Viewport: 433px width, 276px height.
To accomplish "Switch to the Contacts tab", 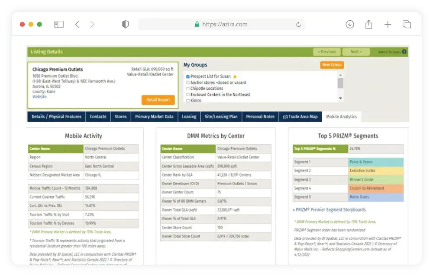I will tap(98, 117).
